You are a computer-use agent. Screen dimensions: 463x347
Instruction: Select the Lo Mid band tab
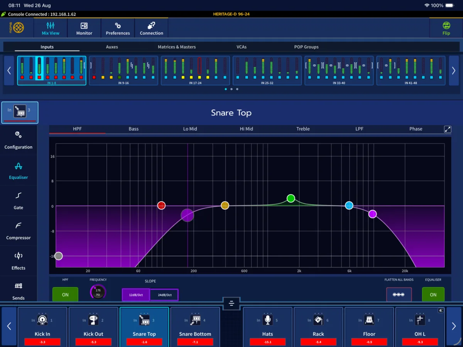pos(190,129)
